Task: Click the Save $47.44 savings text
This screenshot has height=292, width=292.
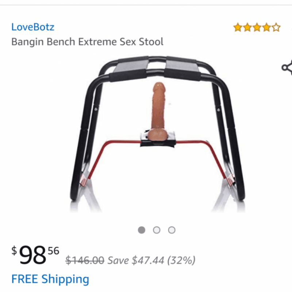Action: (136, 260)
